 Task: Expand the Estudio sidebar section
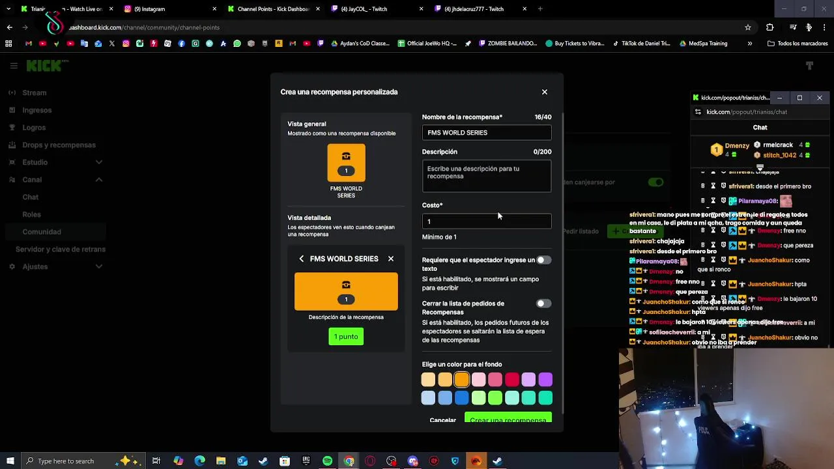98,162
